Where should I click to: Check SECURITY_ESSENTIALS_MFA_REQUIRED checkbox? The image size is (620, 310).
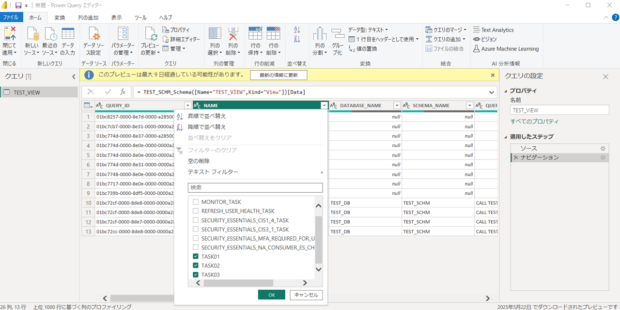196,238
